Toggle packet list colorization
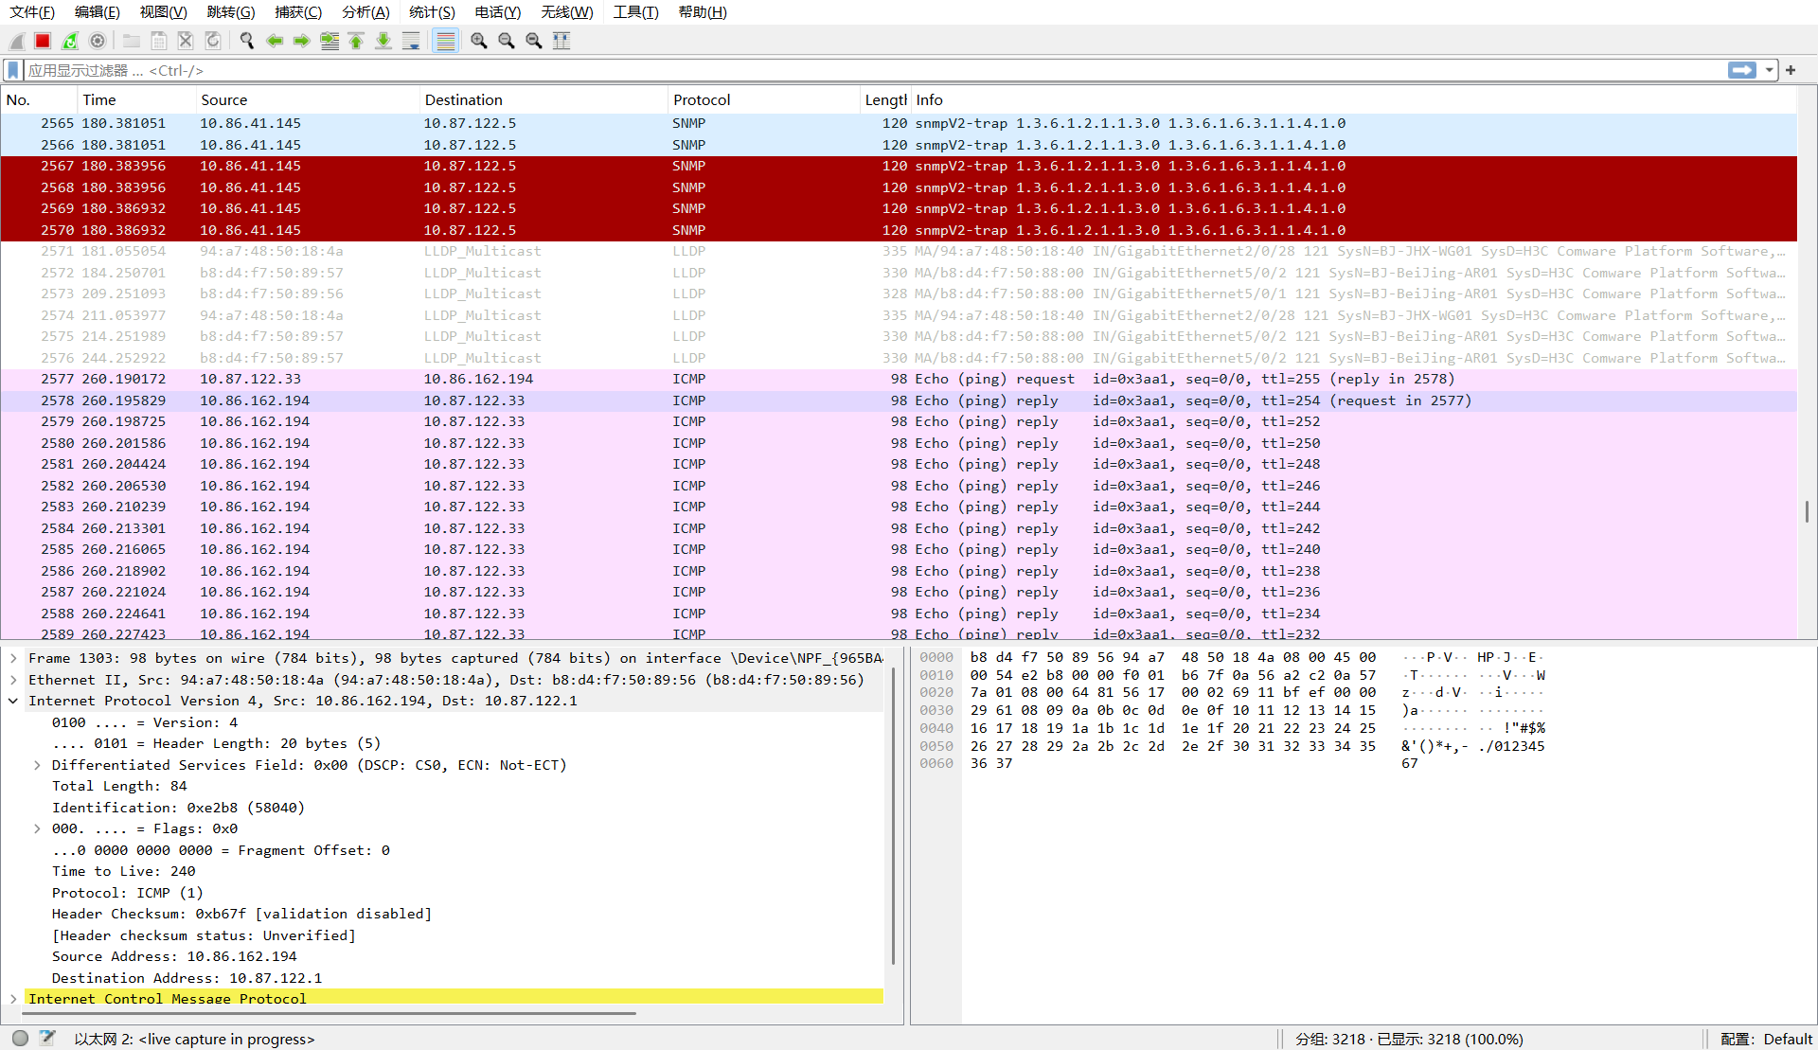 [445, 41]
